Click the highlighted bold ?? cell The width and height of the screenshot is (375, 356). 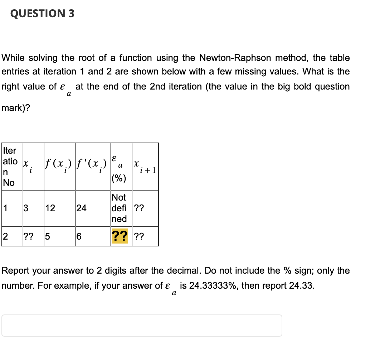coord(120,236)
